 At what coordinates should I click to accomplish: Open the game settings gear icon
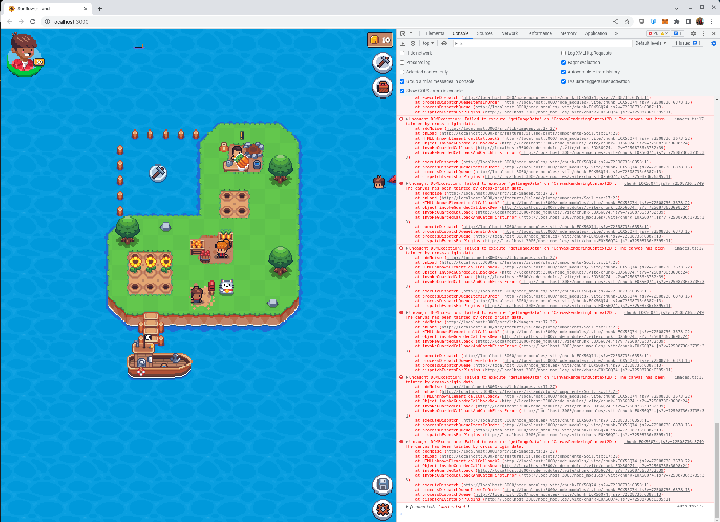(x=383, y=510)
